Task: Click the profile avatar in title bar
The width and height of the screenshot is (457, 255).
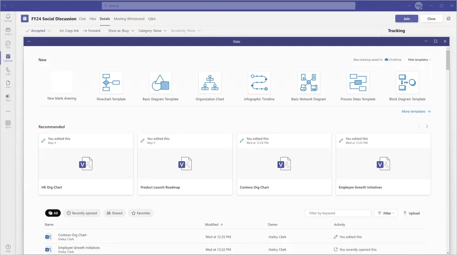Action: click(419, 5)
